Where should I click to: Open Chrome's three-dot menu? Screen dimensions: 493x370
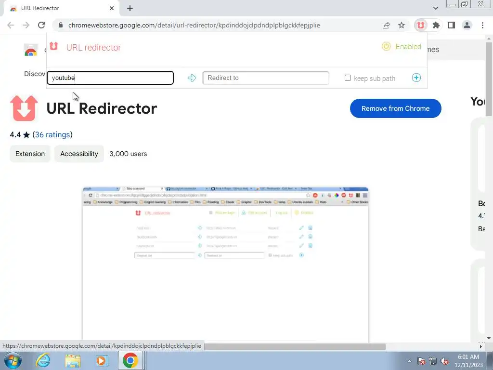(x=482, y=25)
